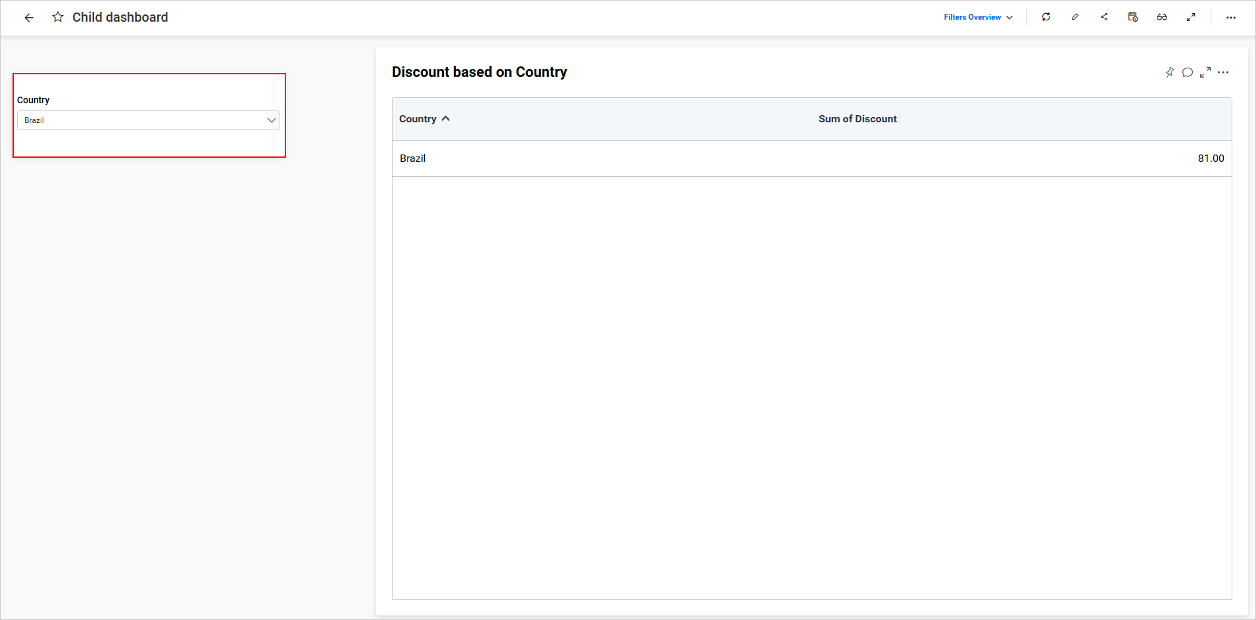Collapse the Country column sort chevron
This screenshot has height=620, width=1256.
446,118
